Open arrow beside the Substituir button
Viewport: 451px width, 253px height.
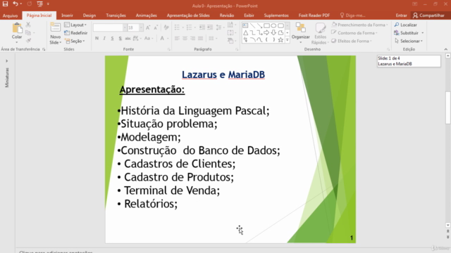422,33
